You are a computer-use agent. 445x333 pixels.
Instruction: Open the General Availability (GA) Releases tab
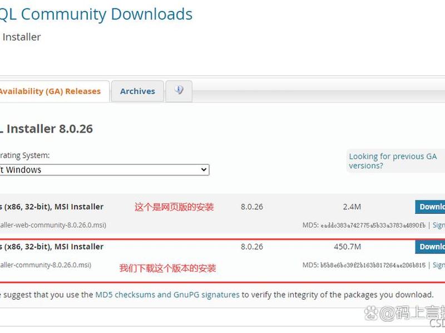54,91
